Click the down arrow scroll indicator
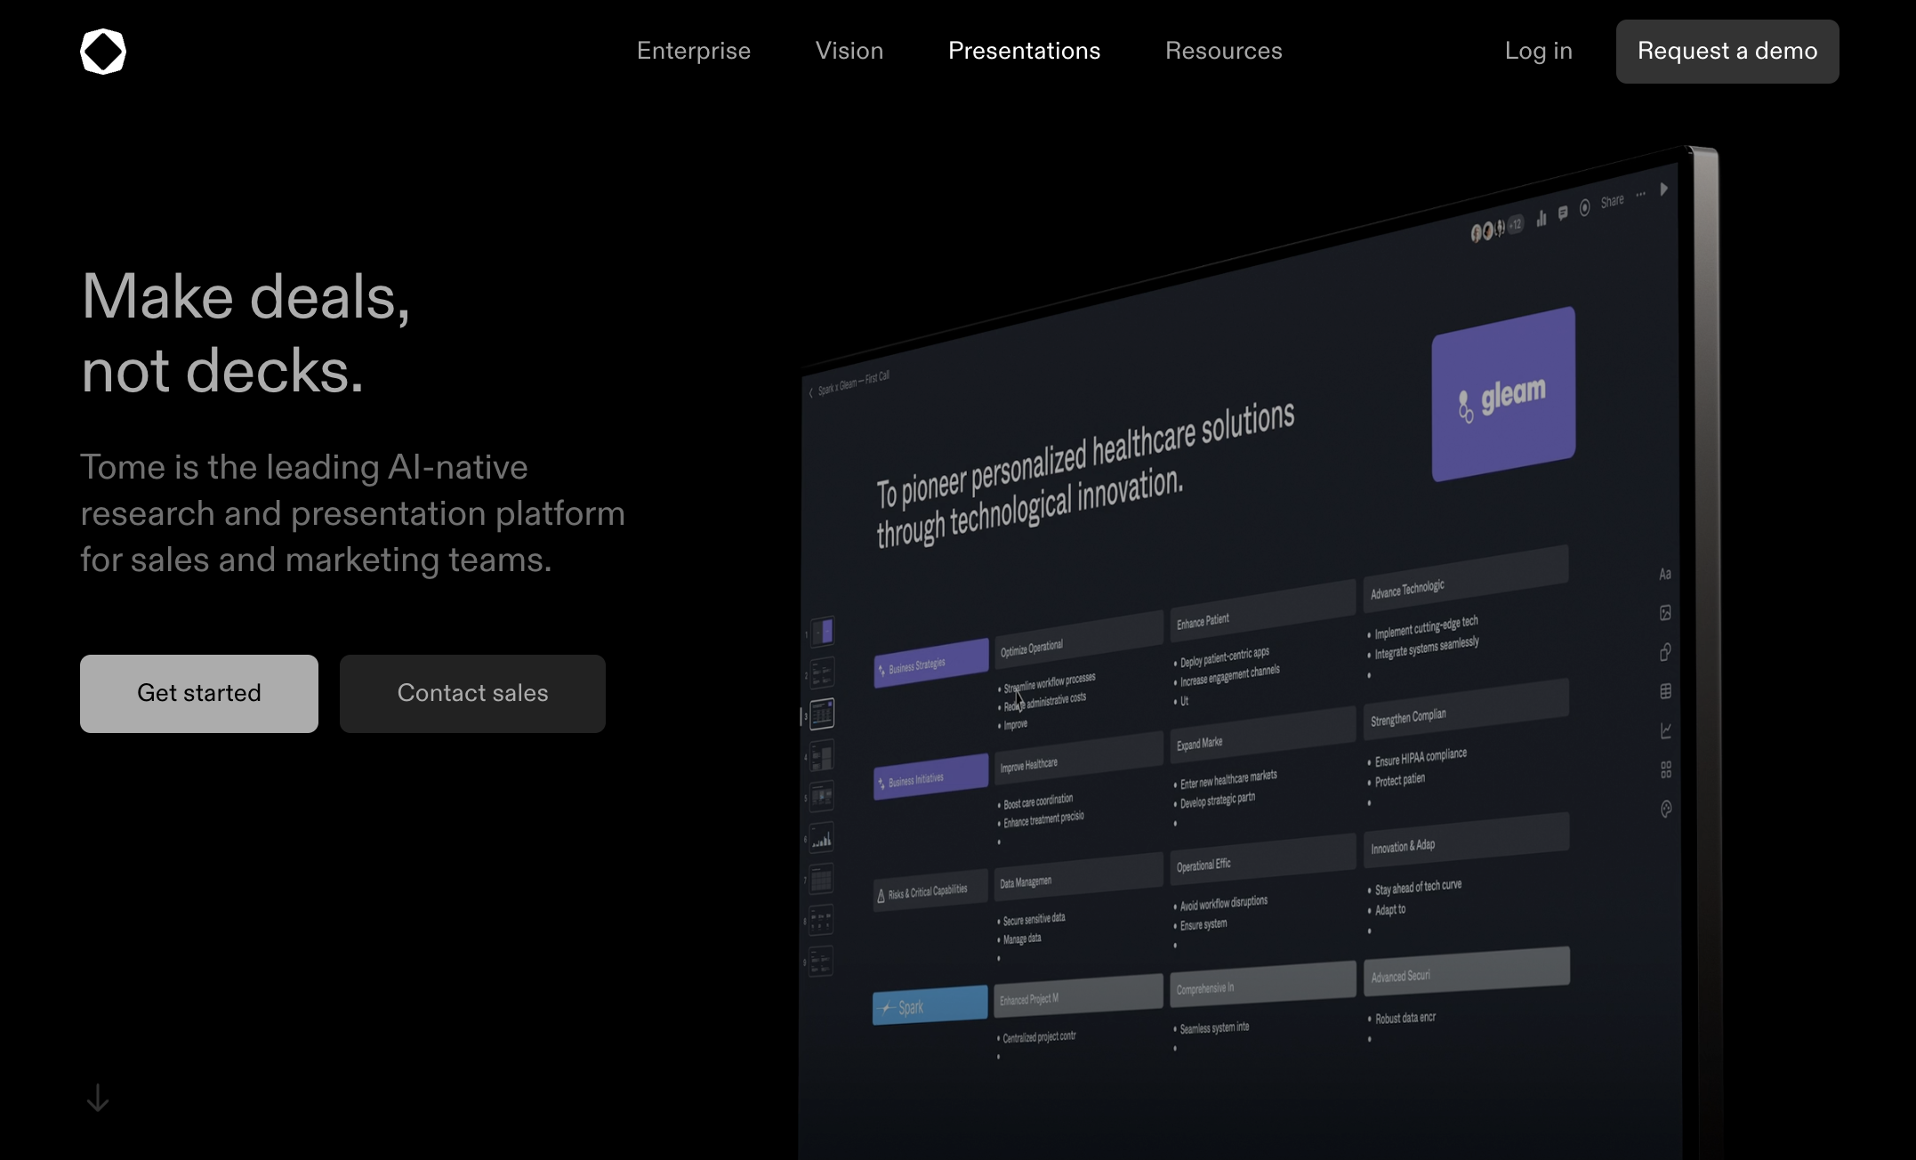Image resolution: width=1916 pixels, height=1160 pixels. coord(98,1099)
